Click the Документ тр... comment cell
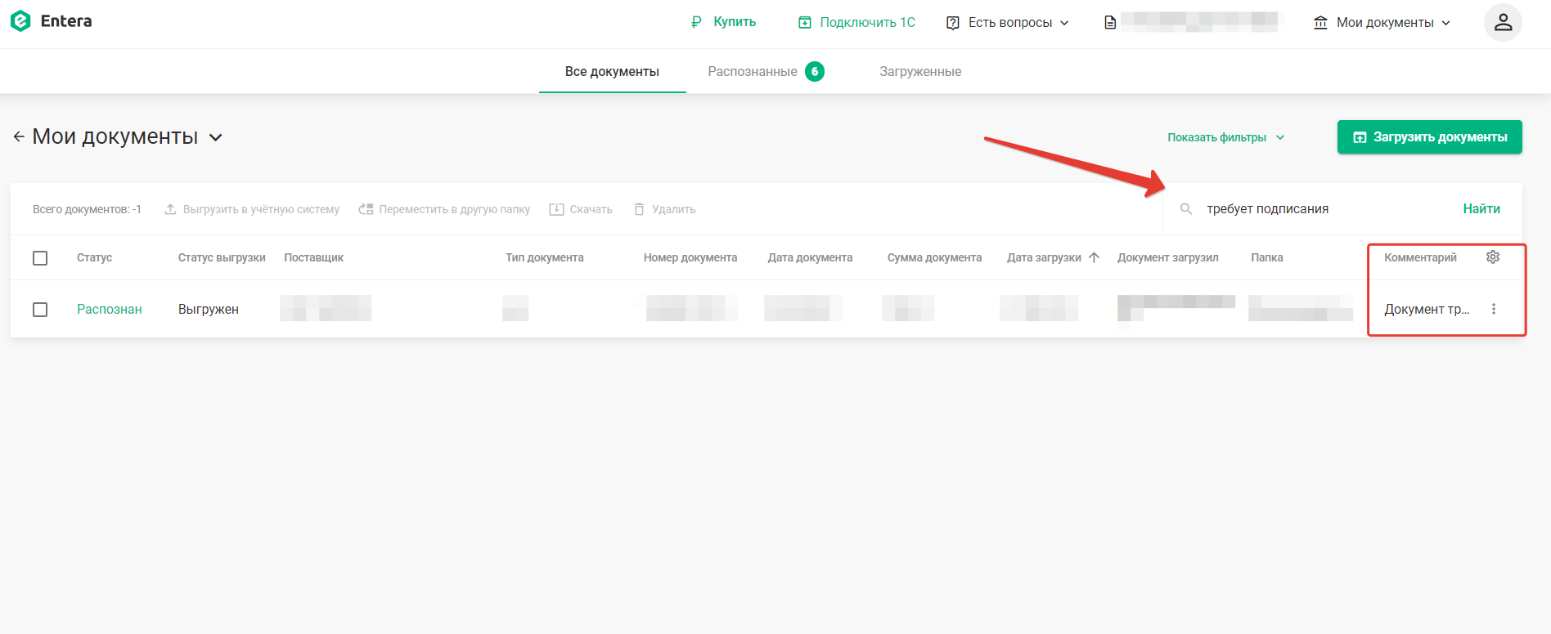Screen dimensions: 1551x634 point(1427,309)
